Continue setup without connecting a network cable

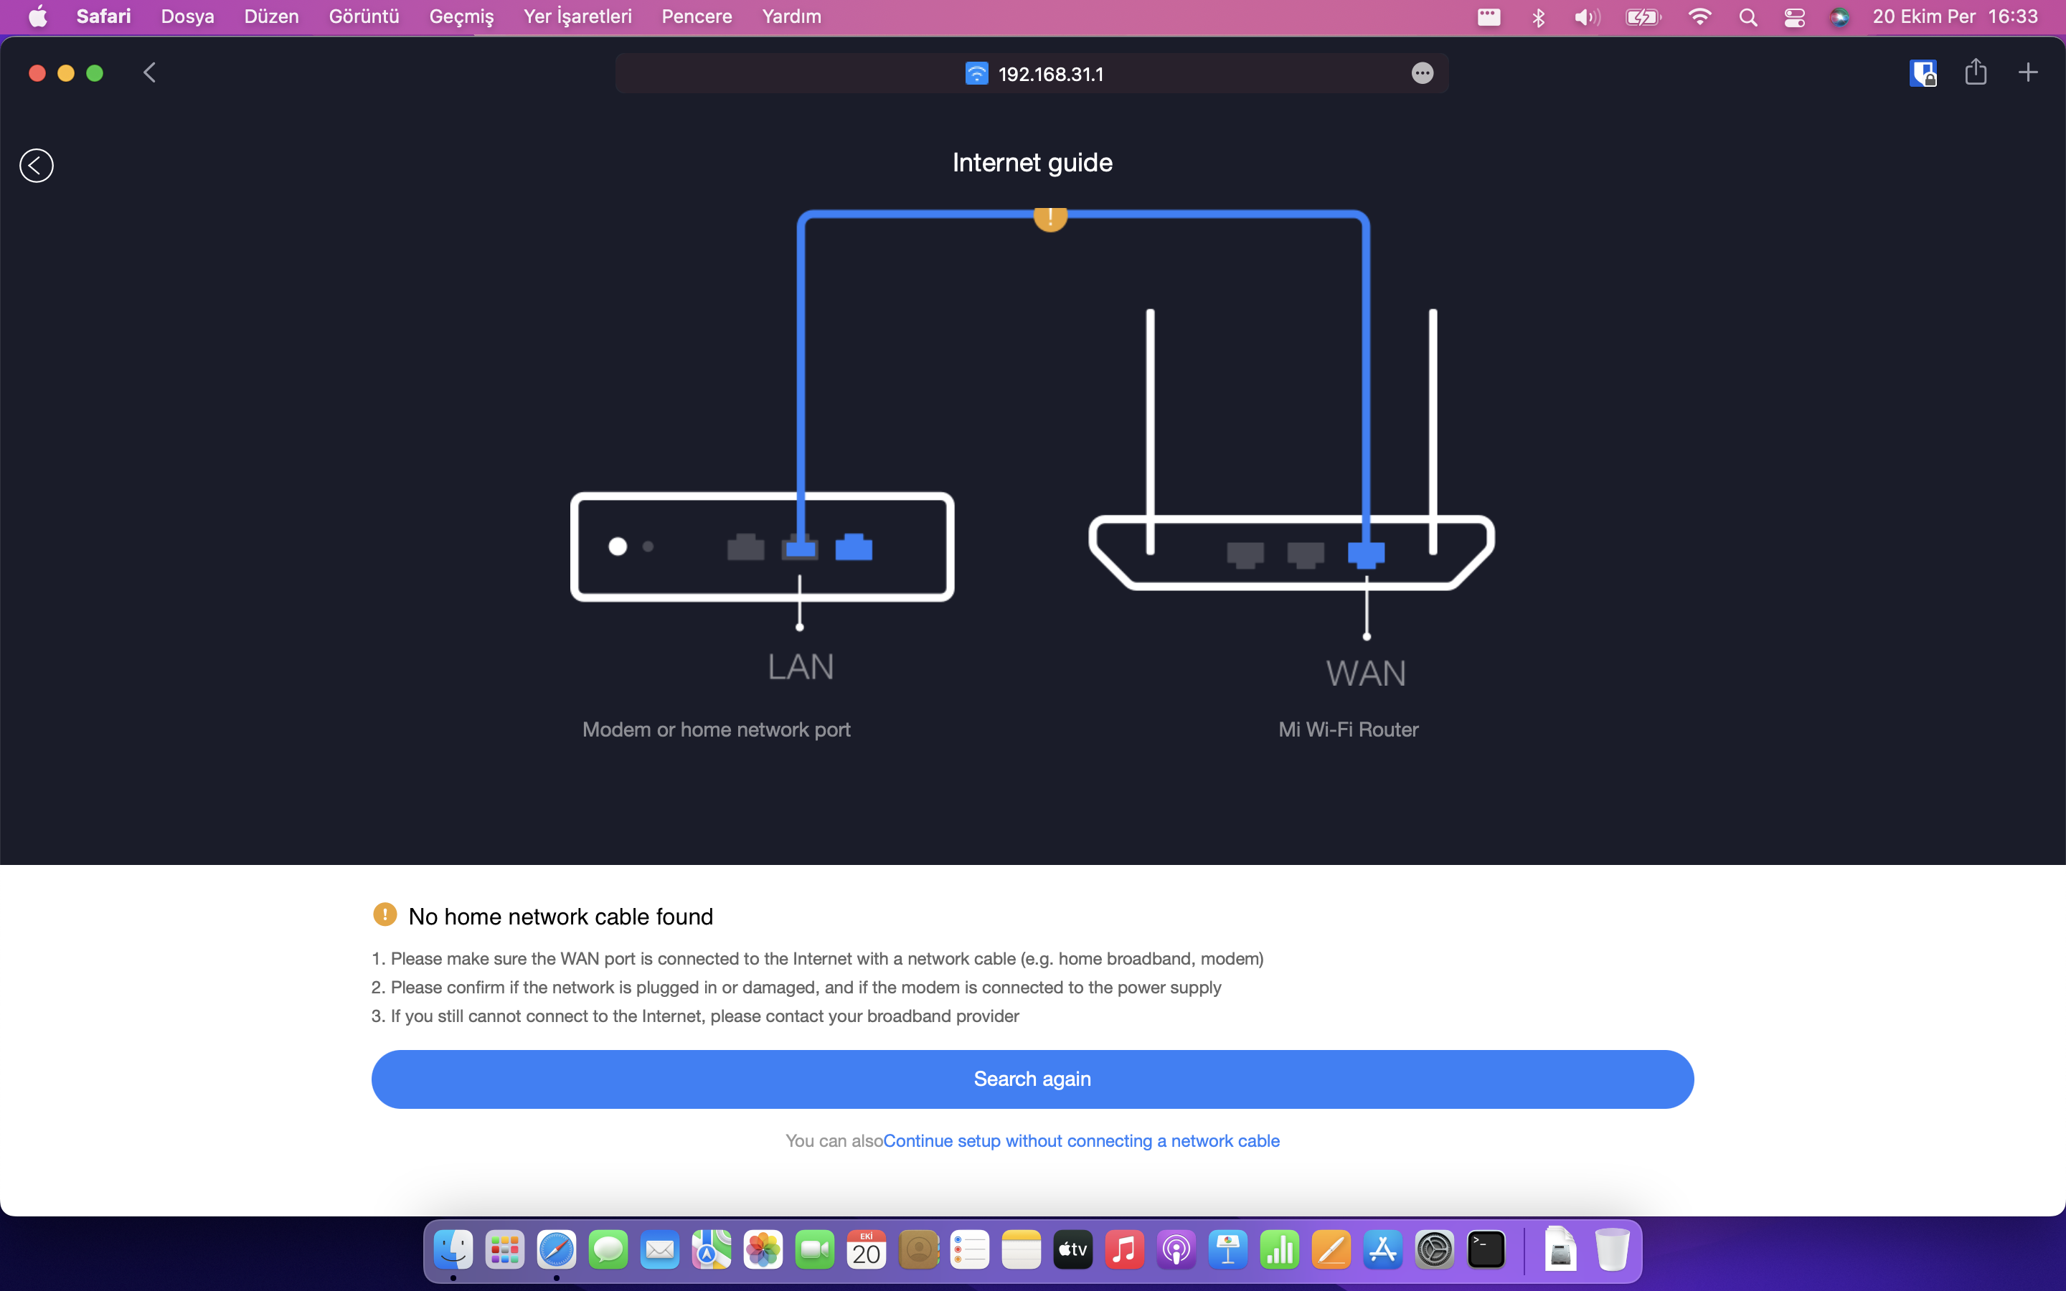[x=1081, y=1140]
